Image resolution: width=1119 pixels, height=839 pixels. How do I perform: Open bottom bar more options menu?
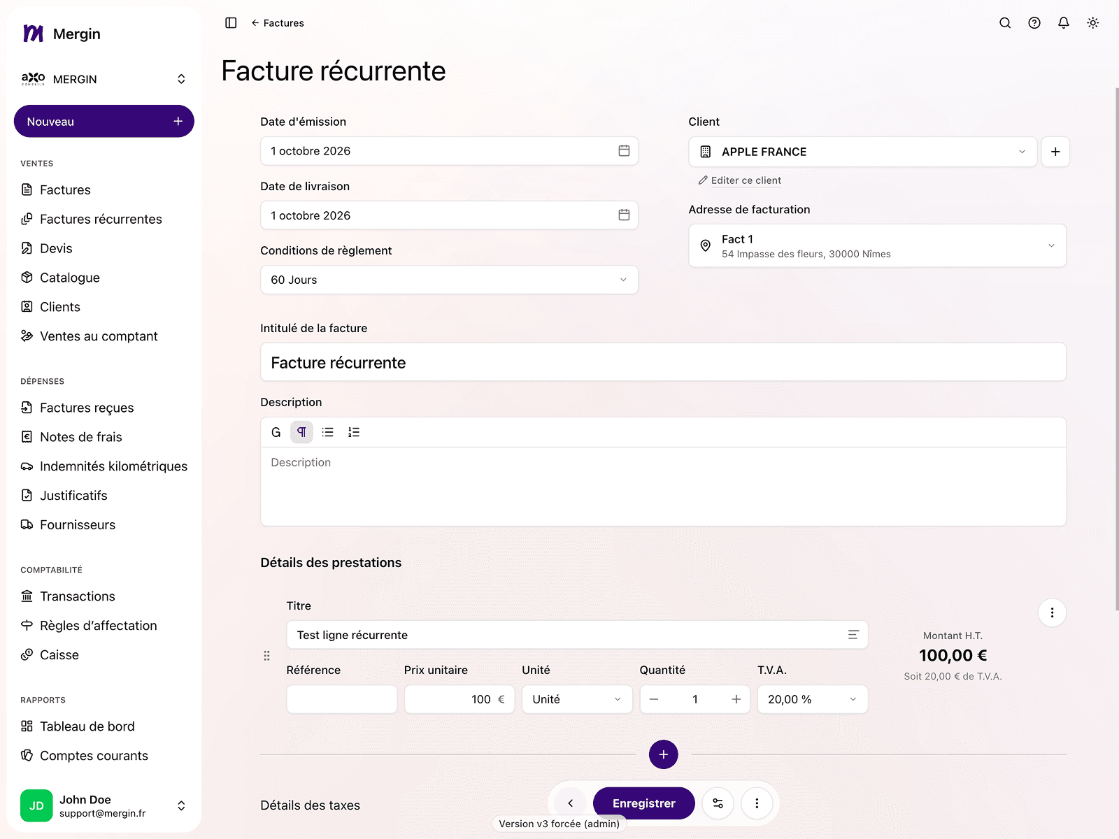coord(757,803)
